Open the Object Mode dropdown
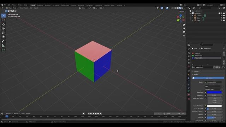This screenshot has height=127, width=226. point(12,8)
